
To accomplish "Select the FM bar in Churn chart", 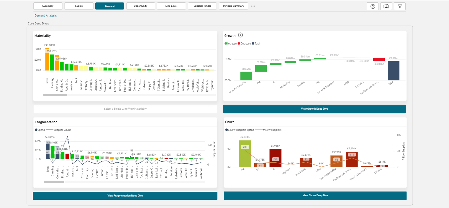I will (x=245, y=153).
